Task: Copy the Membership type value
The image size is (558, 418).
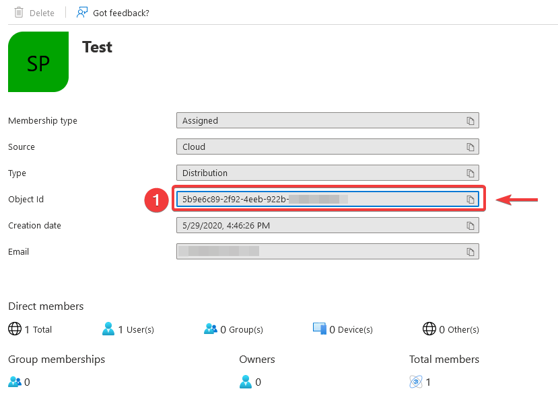Action: pyautogui.click(x=470, y=121)
